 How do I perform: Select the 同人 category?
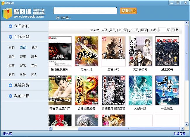point(34,75)
